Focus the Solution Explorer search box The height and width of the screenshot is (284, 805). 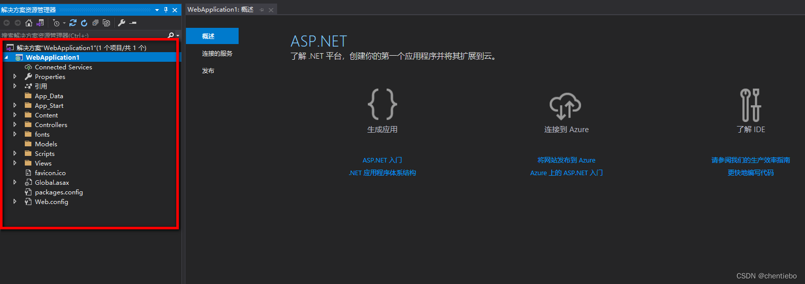tap(84, 35)
